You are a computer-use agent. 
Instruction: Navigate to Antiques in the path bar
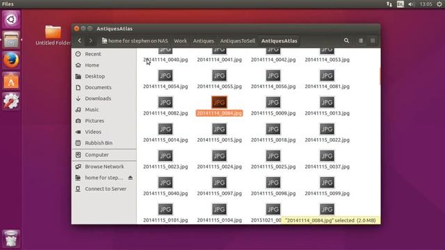coord(204,41)
